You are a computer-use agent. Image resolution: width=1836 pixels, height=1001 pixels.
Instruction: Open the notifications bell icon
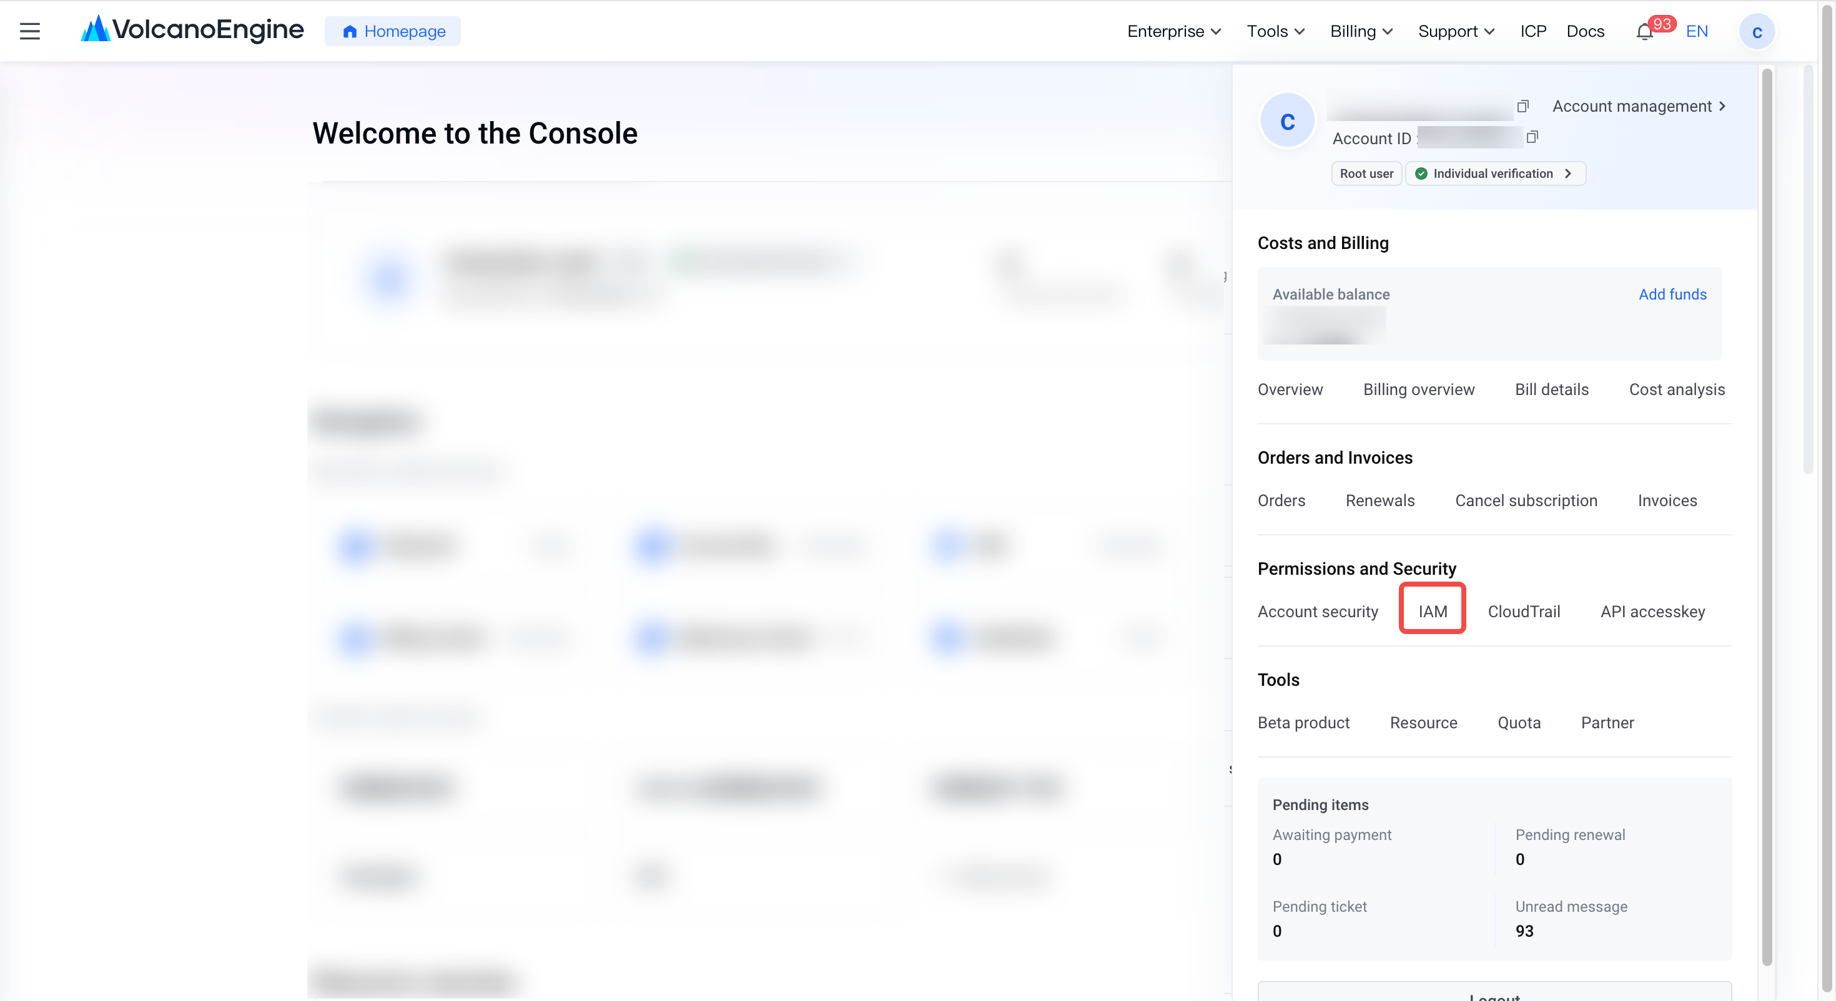[x=1644, y=32]
